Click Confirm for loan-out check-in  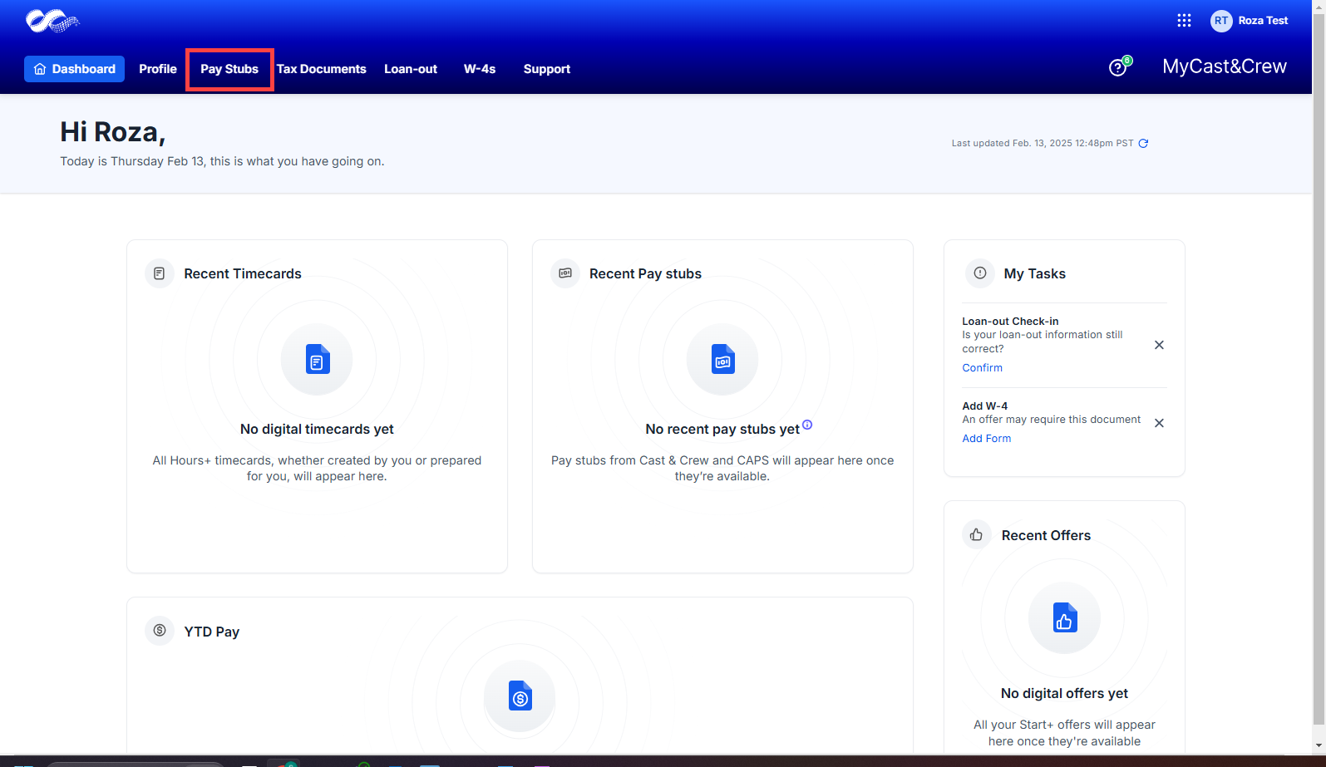(x=982, y=368)
